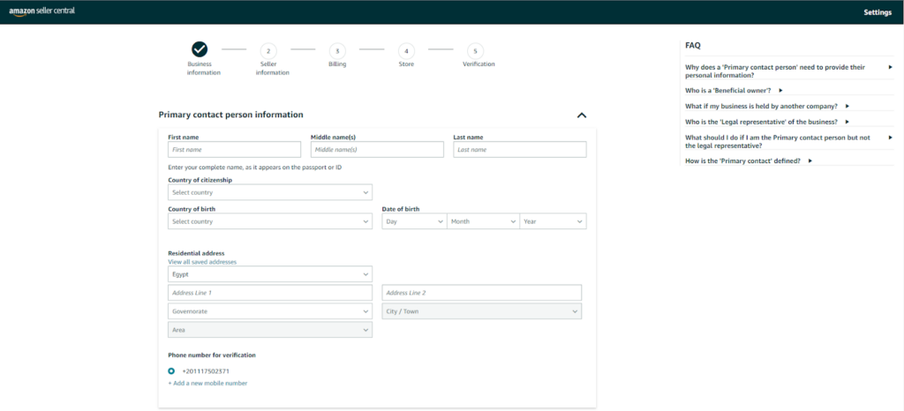
Task: Click Add a new mobile number link
Action: 207,384
